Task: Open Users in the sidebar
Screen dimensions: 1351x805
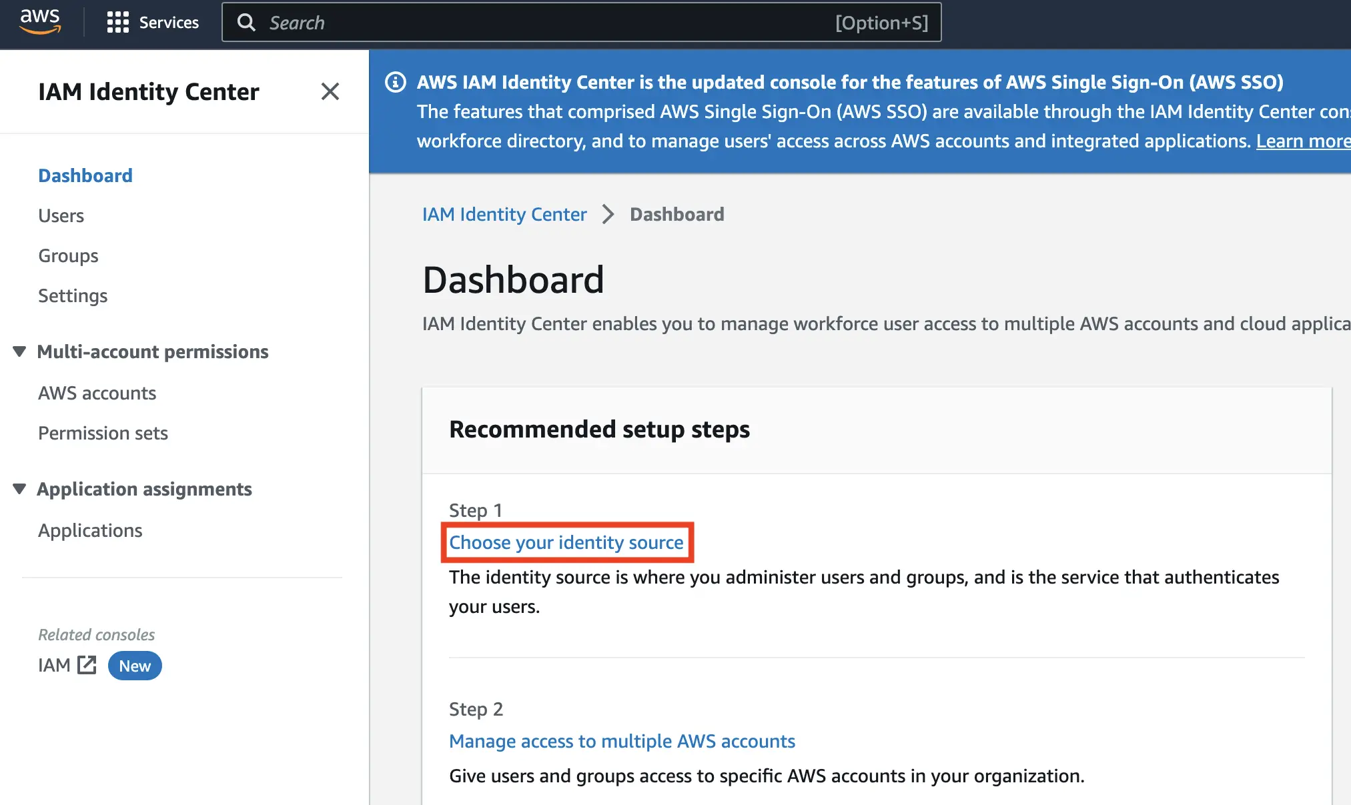Action: click(x=61, y=215)
